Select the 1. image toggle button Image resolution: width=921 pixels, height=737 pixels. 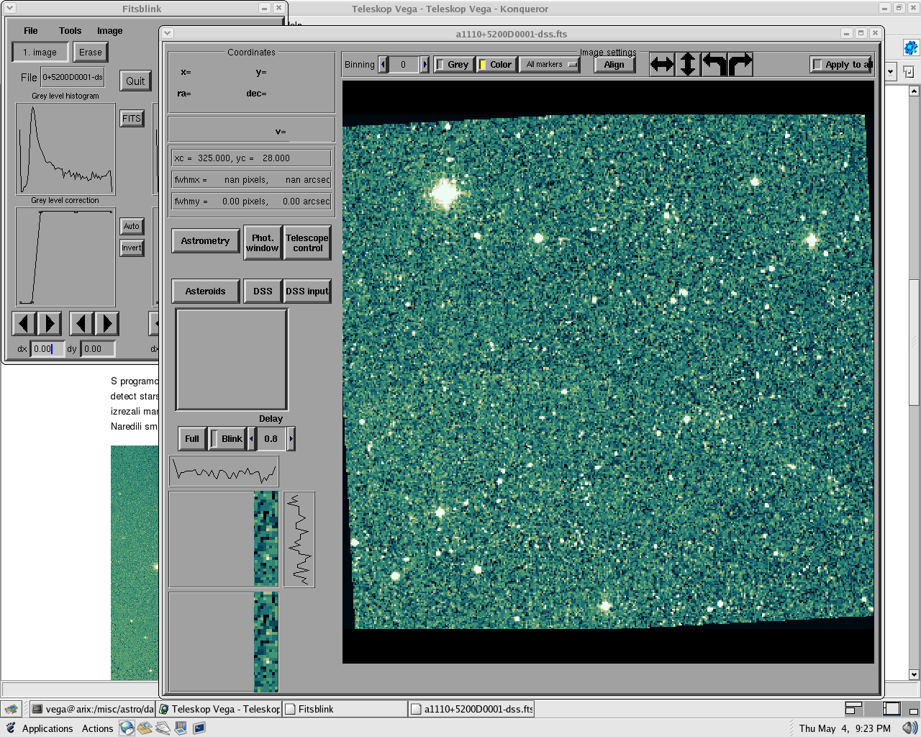pyautogui.click(x=40, y=52)
